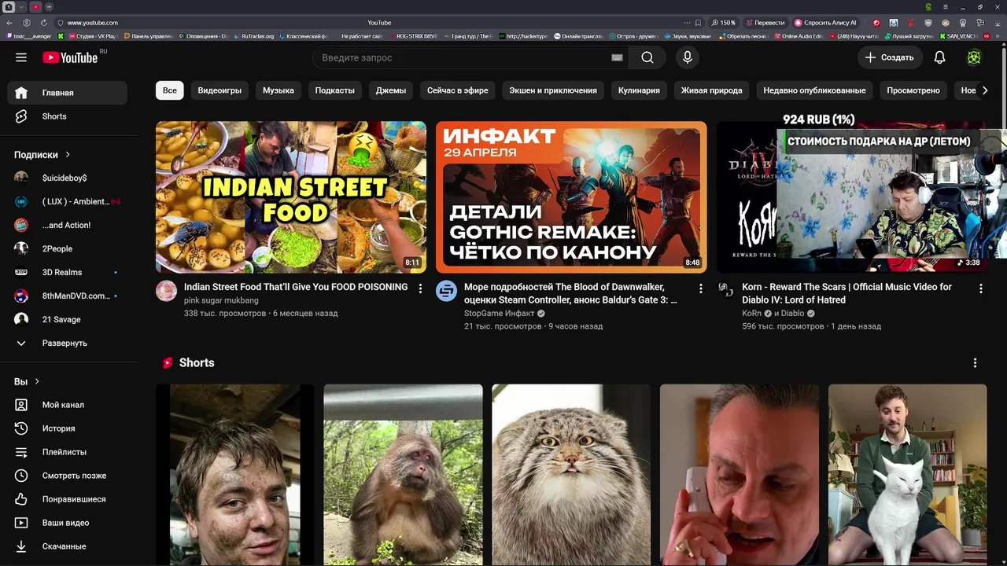The height and width of the screenshot is (566, 1007).
Task: Select Живая природа chip
Action: click(712, 90)
